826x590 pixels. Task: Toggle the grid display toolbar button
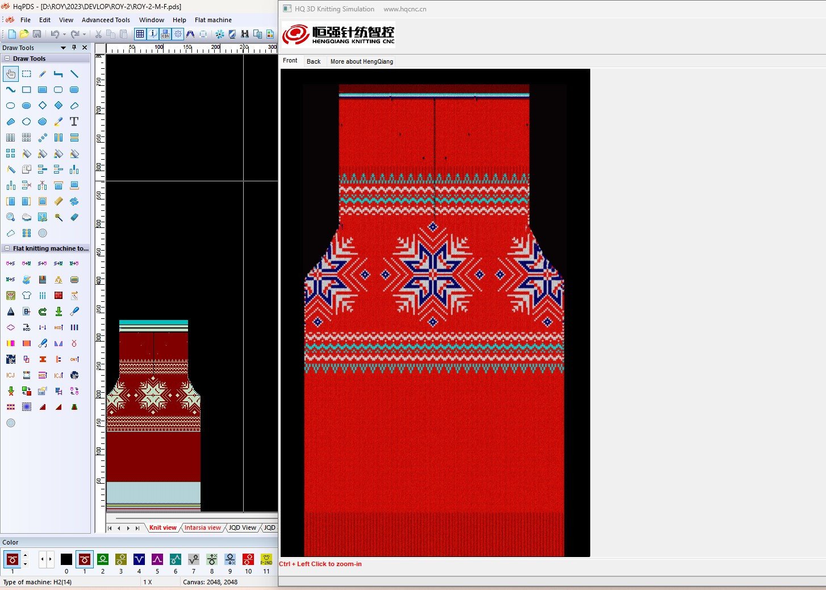click(140, 34)
